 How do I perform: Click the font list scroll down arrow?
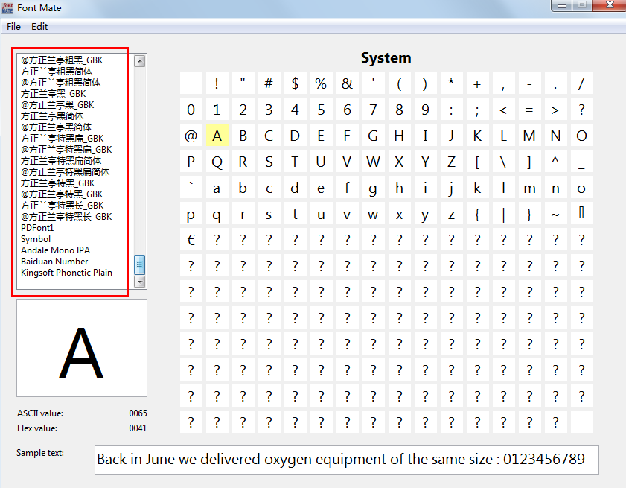140,282
